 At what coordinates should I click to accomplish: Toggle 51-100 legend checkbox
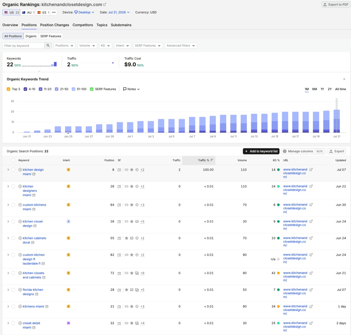pos(73,89)
